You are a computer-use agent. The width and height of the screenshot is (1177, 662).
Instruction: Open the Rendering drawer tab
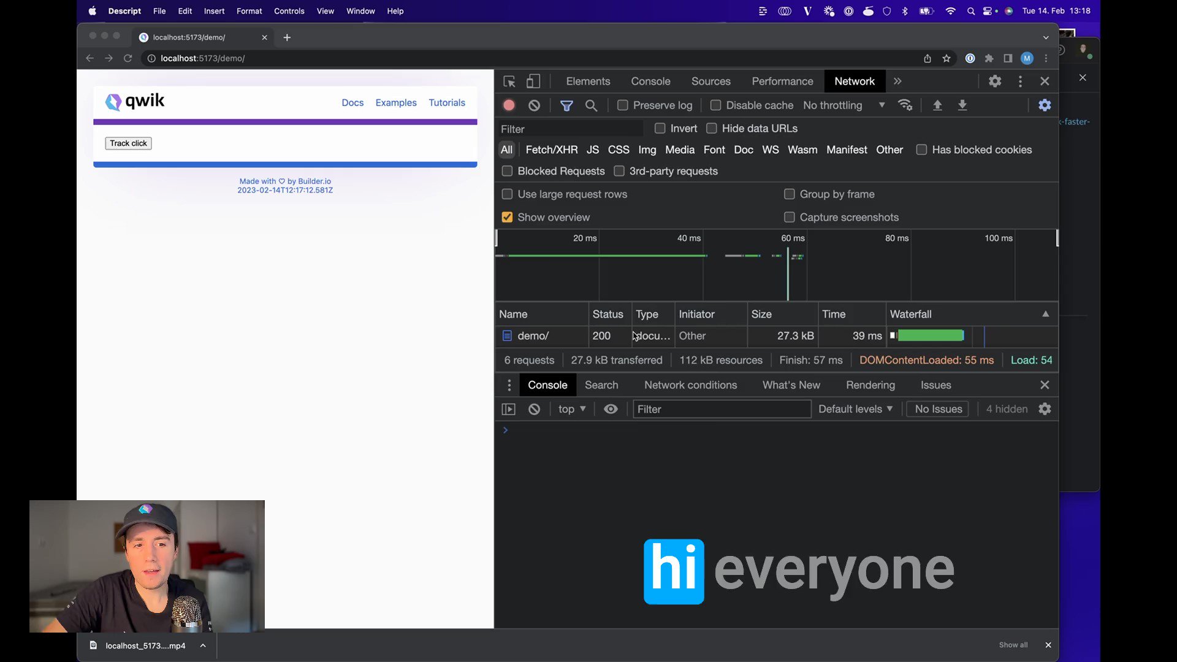(870, 385)
